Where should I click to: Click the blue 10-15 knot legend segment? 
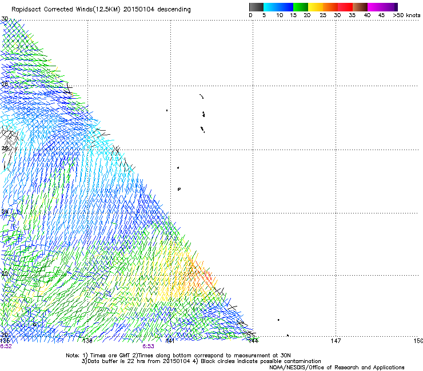[286, 7]
